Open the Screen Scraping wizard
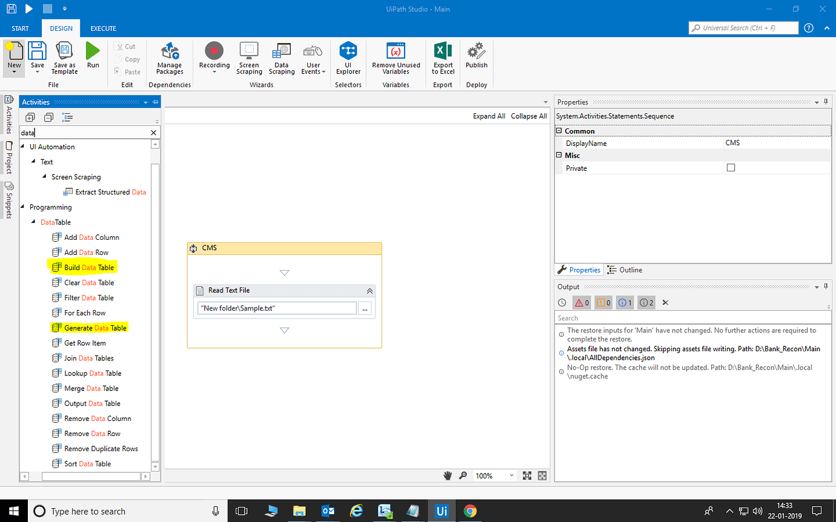Image resolution: width=836 pixels, height=522 pixels. [248, 51]
